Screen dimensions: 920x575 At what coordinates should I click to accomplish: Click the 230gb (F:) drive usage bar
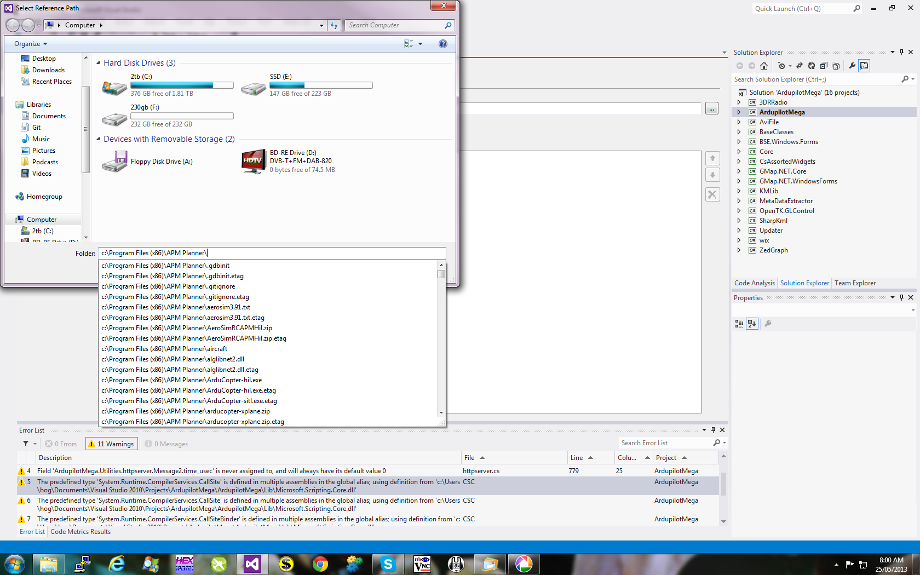pyautogui.click(x=182, y=116)
